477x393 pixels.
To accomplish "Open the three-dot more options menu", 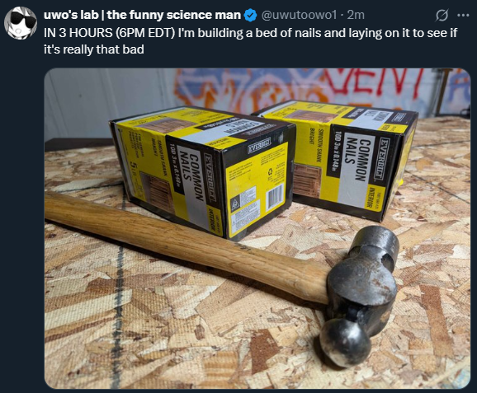I will point(463,15).
